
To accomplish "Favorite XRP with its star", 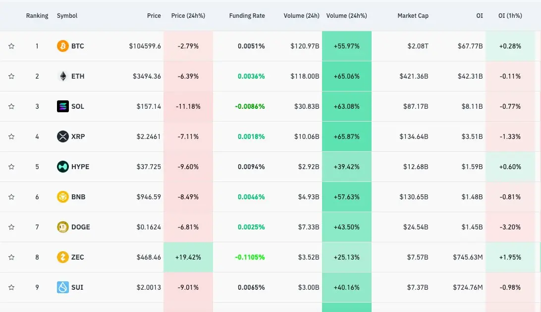I will pos(11,136).
